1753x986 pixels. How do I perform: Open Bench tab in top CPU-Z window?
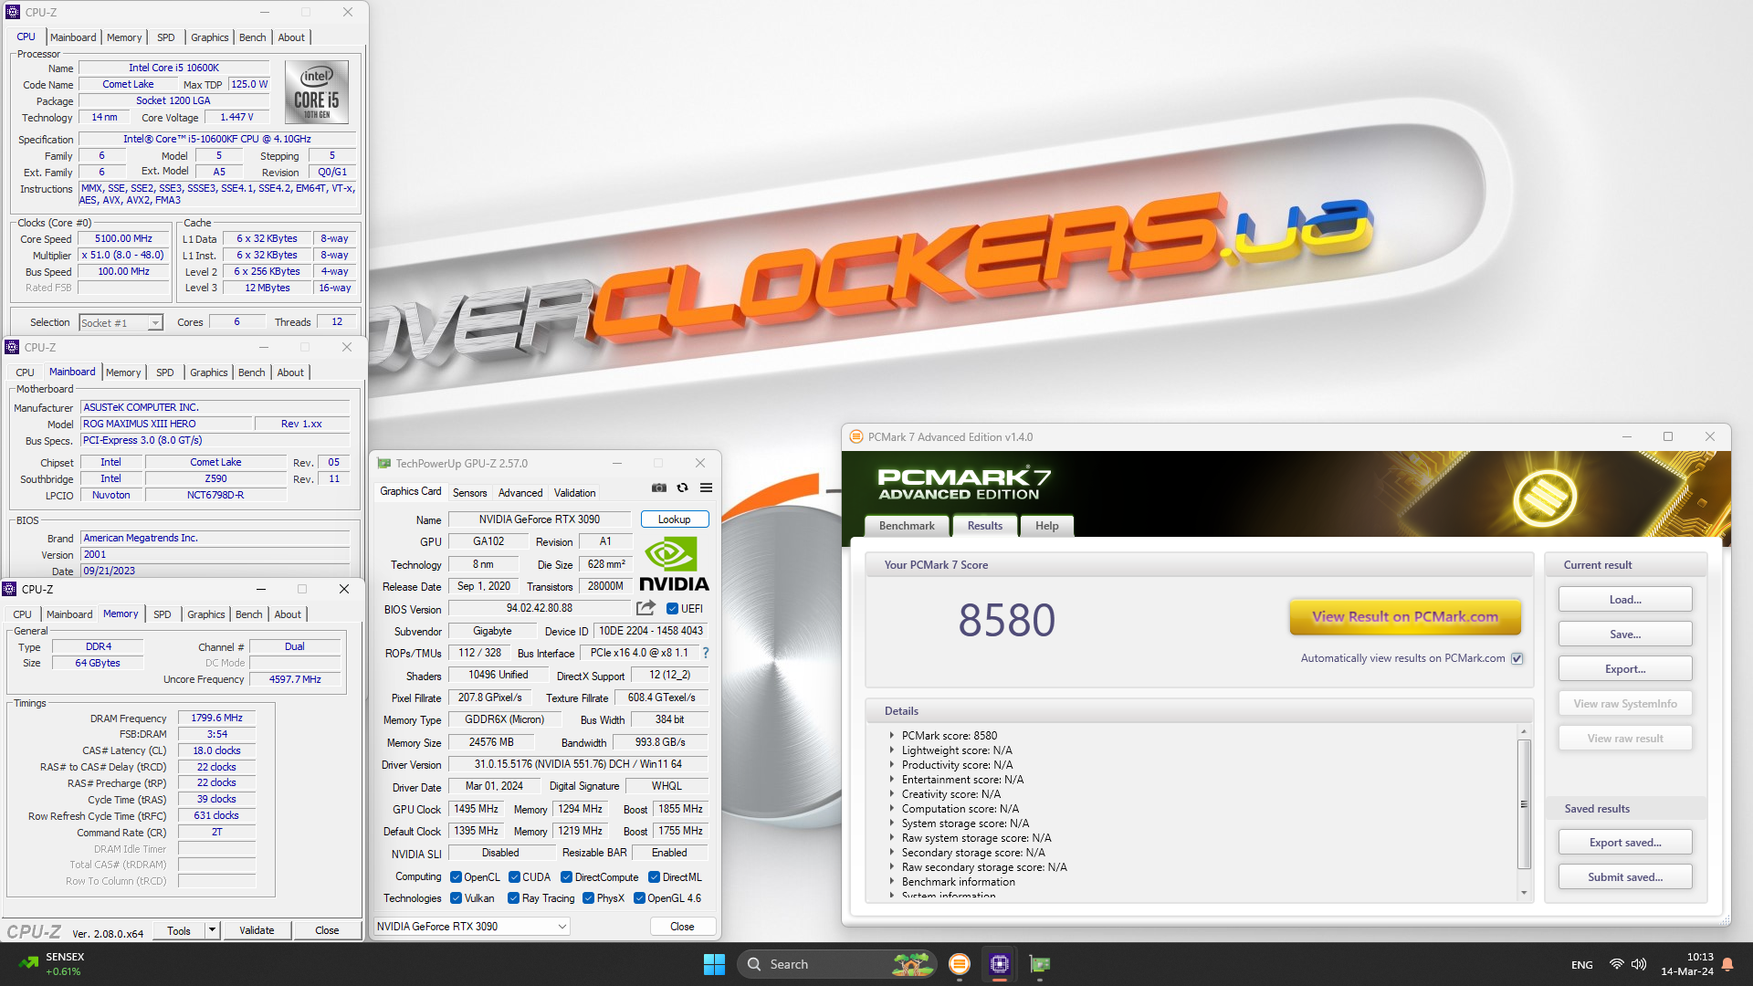(252, 37)
